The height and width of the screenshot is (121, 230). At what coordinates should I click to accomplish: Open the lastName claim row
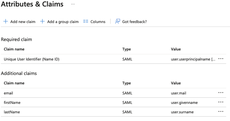(12, 112)
